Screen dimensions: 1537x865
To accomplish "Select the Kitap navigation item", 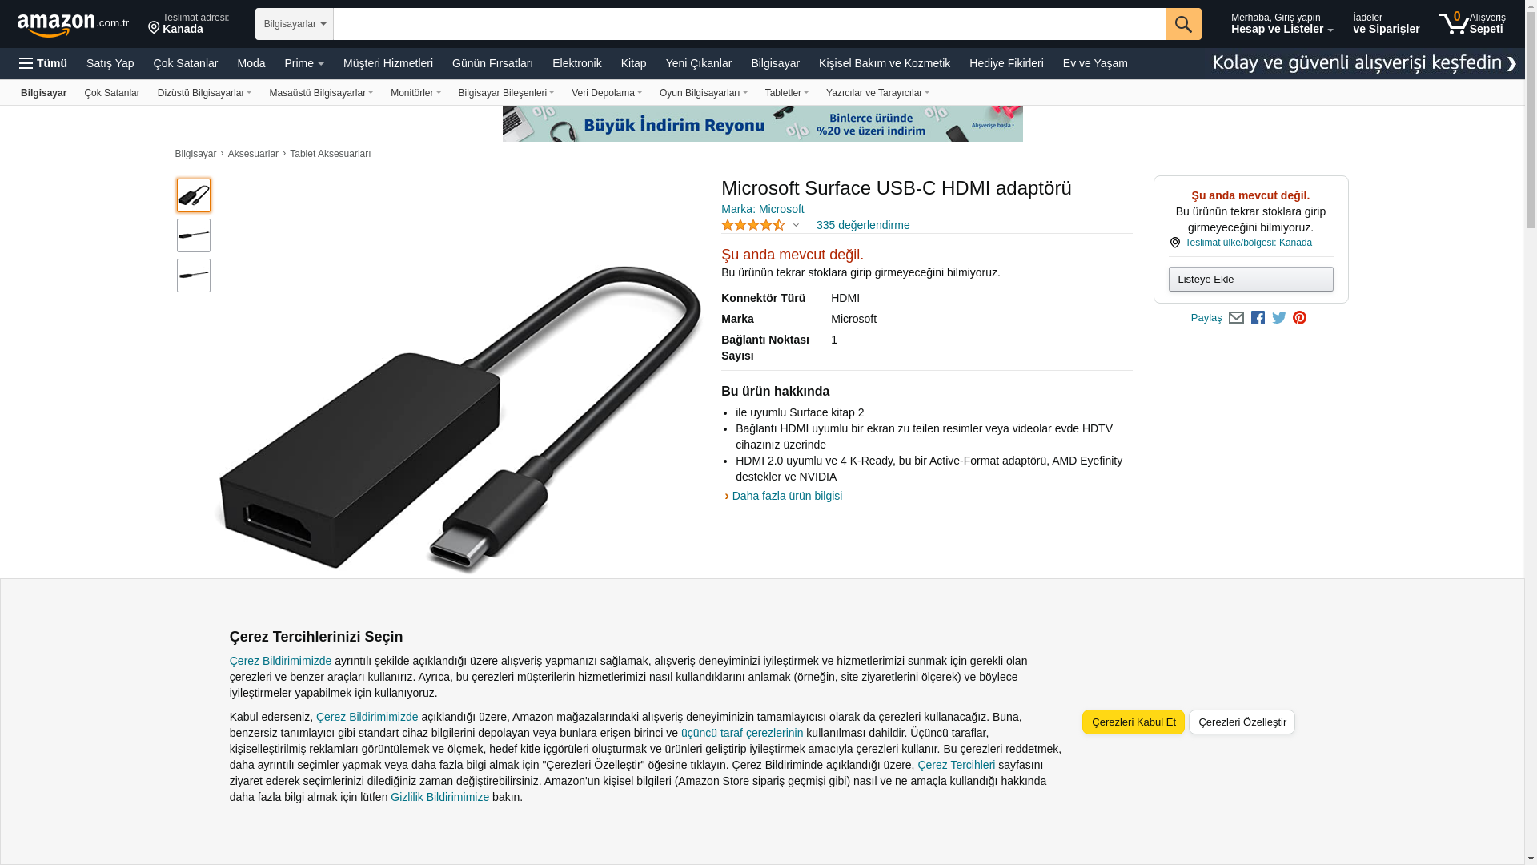I will coord(633,63).
